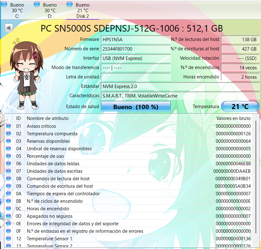
Task: Click the Nombre de atributo column header
Action: (x=111, y=118)
